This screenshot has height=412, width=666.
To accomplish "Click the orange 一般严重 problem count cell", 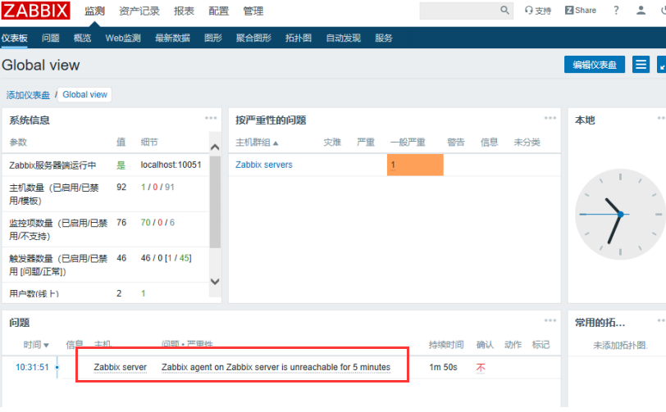I will tap(415, 165).
